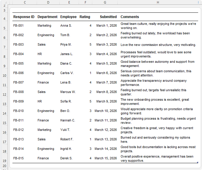Select column G header

105,2
